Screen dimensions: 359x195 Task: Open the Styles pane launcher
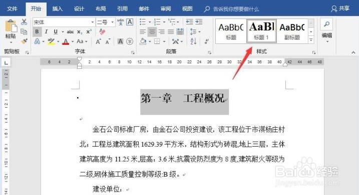coord(314,53)
